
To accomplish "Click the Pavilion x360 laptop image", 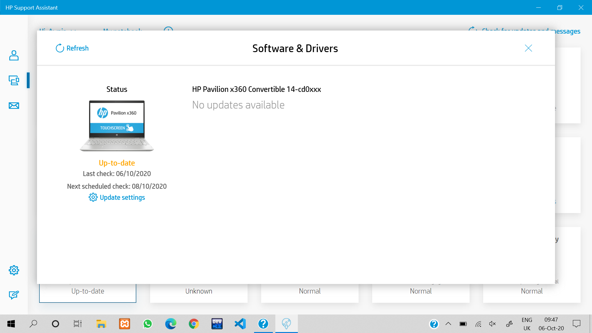I will tap(117, 125).
